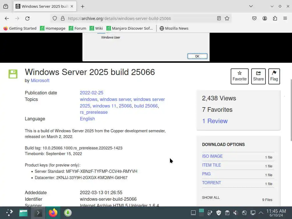This screenshot has height=219, width=292.
Task: Open file manager from the taskbar
Action: coord(23,213)
